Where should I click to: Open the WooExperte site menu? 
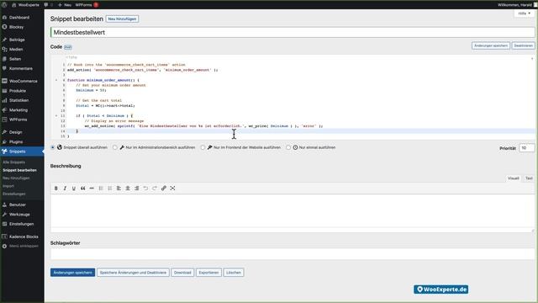[x=25, y=5]
